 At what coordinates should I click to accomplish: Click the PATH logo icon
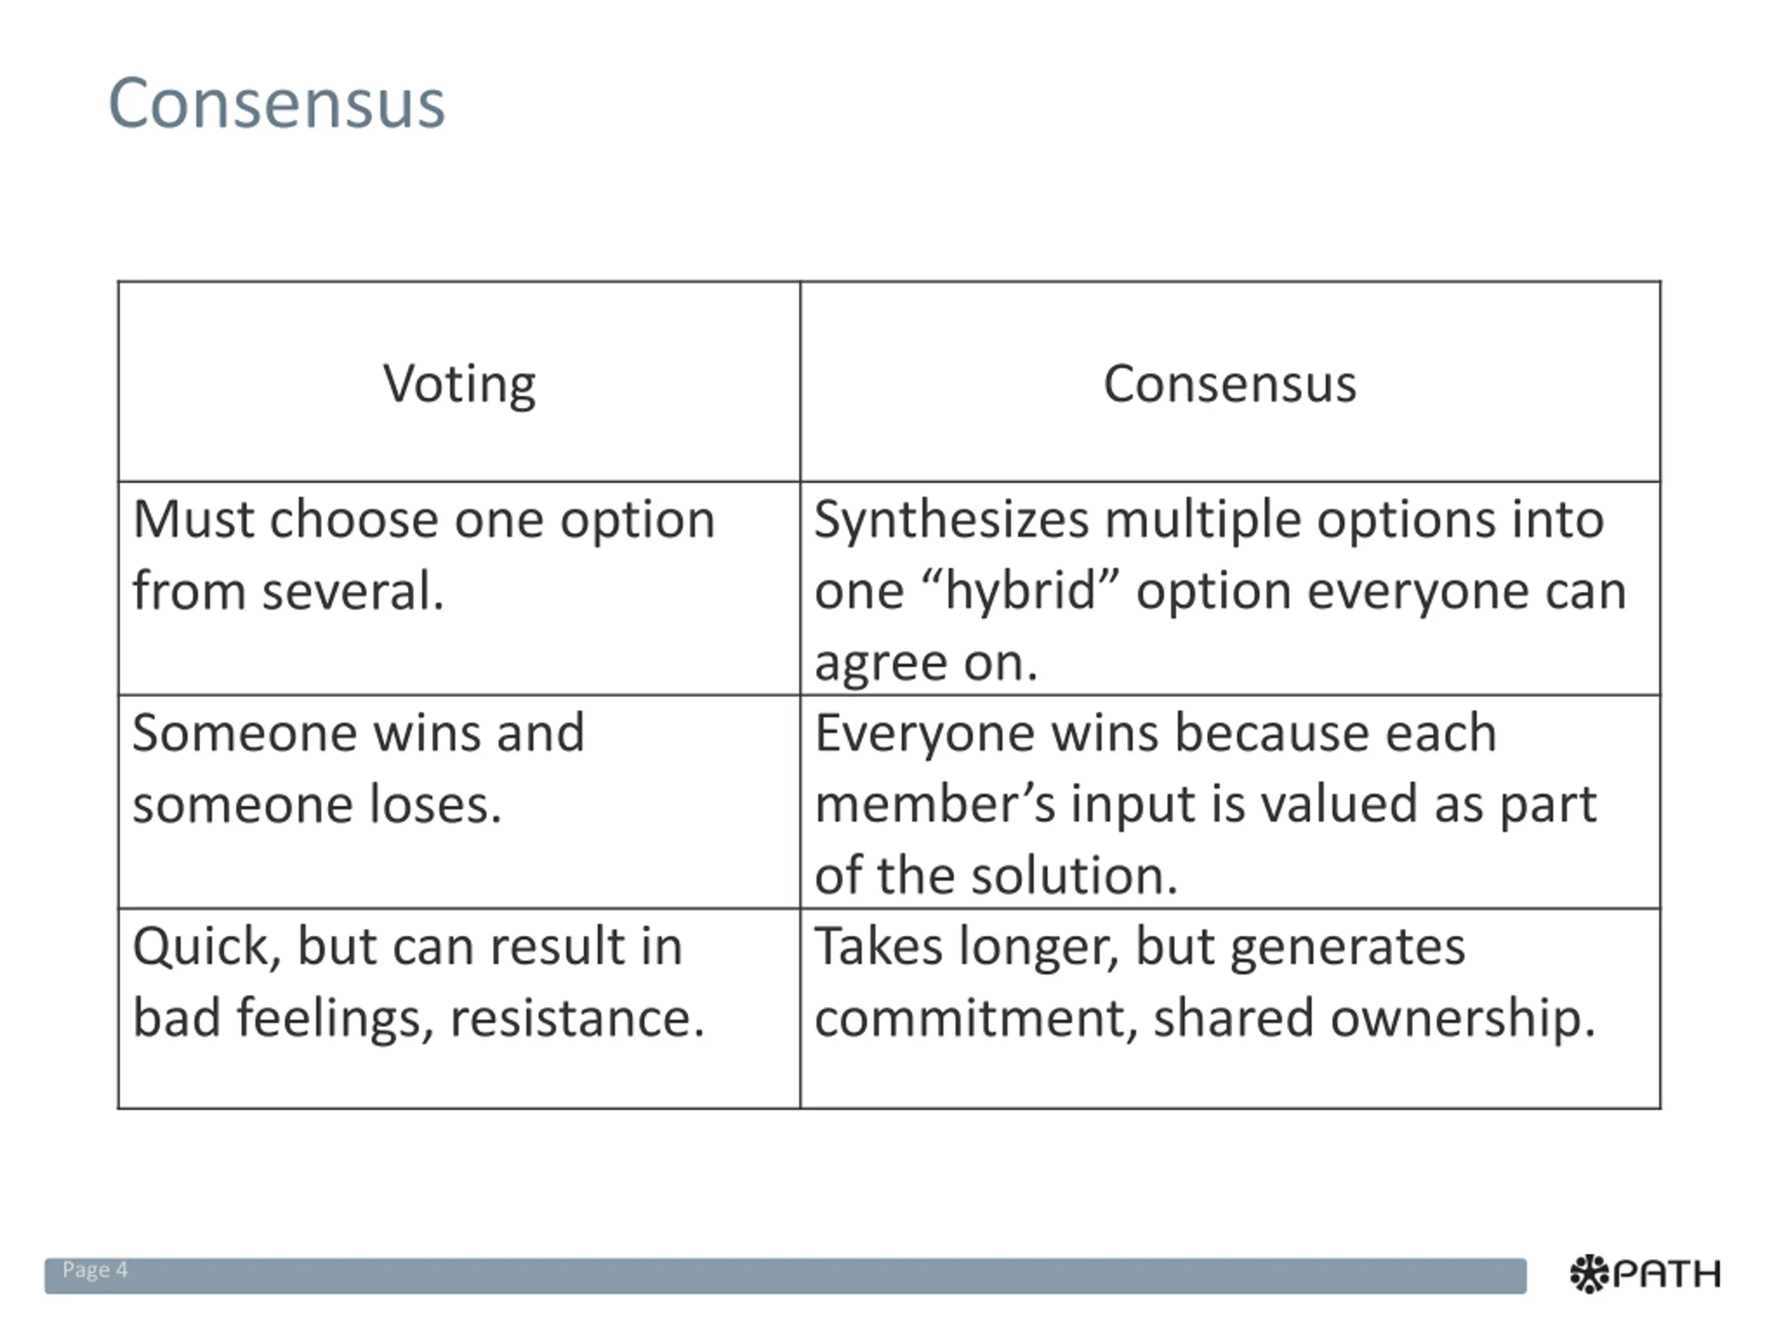pos(1646,1274)
